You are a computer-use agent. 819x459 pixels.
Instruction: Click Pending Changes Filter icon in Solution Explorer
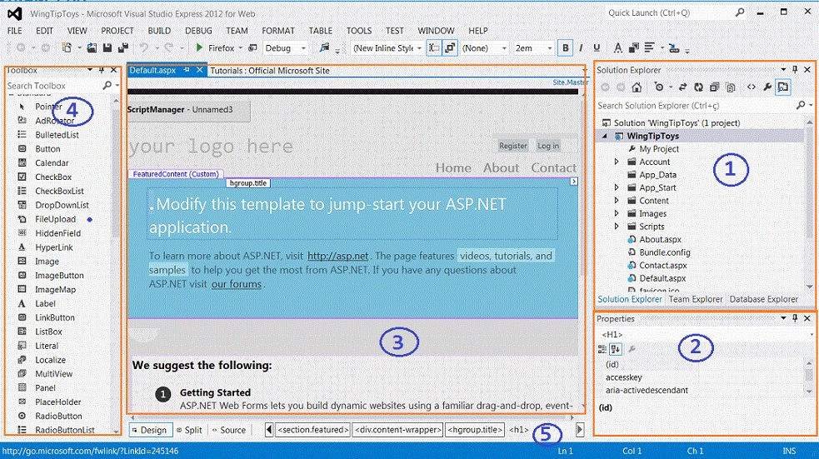point(659,87)
